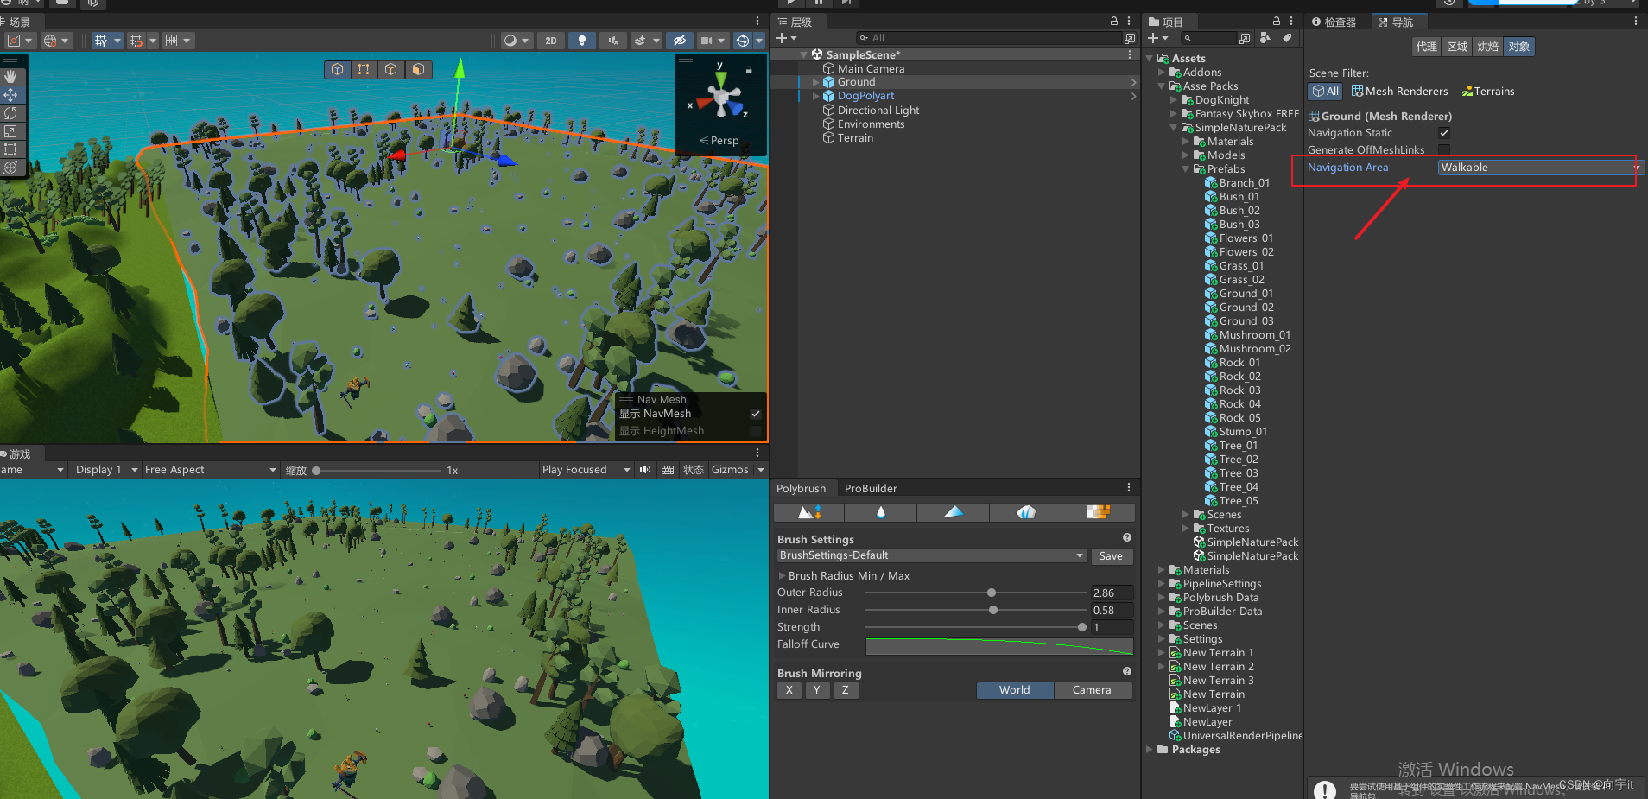Open Free Aspect dropdown in Game view
Image resolution: width=1648 pixels, height=799 pixels.
click(210, 470)
